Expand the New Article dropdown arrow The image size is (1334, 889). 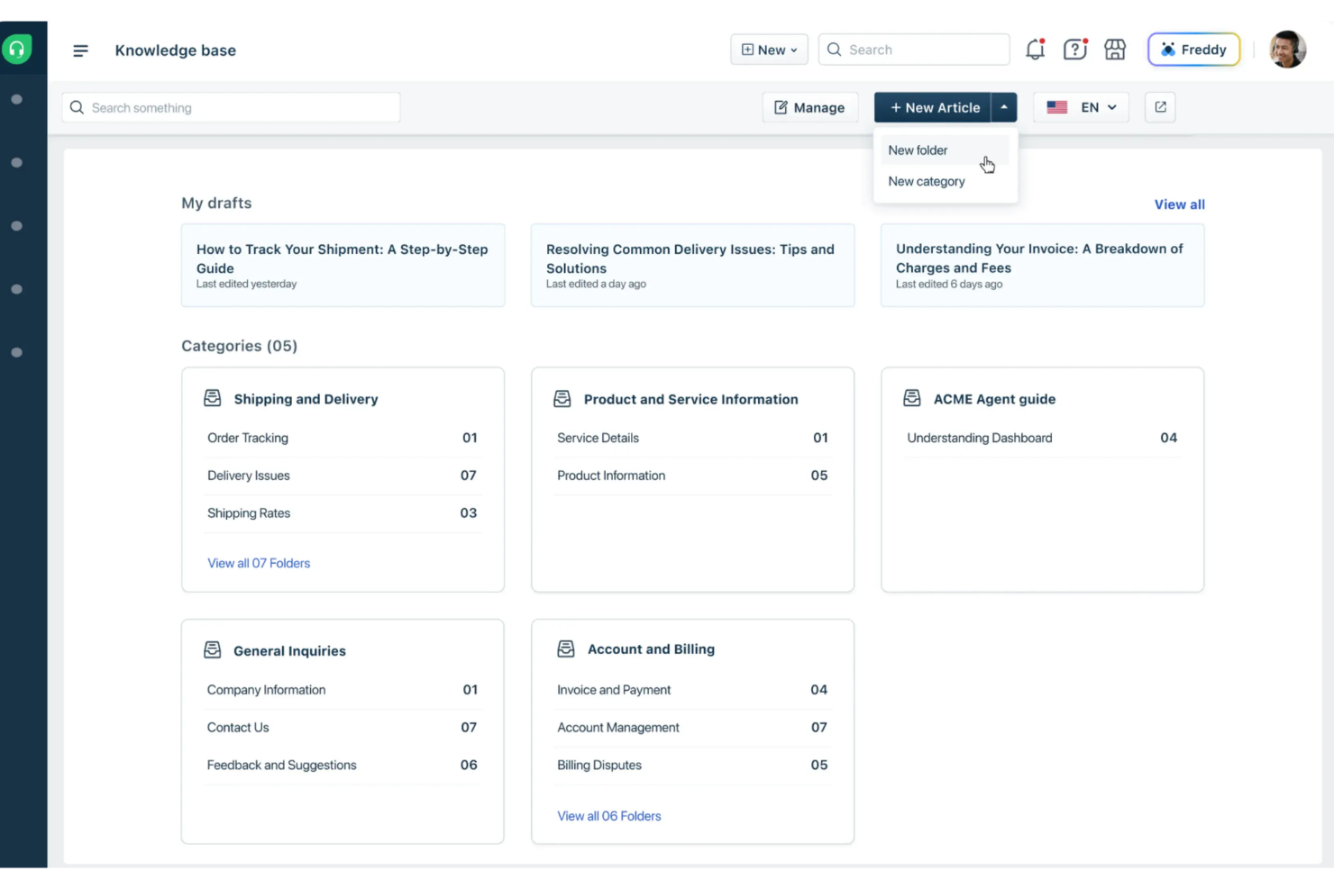1004,106
